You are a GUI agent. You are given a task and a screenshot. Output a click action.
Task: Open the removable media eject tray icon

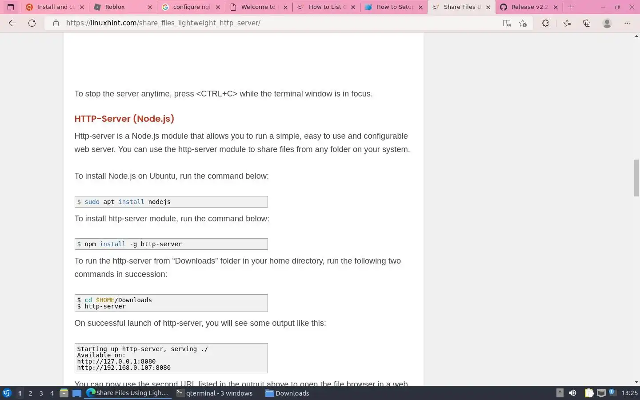pyautogui.click(x=560, y=393)
